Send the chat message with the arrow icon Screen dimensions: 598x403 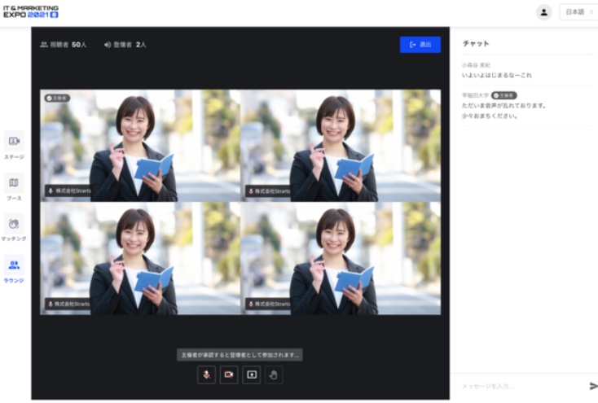click(593, 386)
